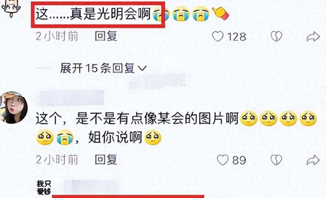Like the 某会 comment with 89 likes

(222, 160)
